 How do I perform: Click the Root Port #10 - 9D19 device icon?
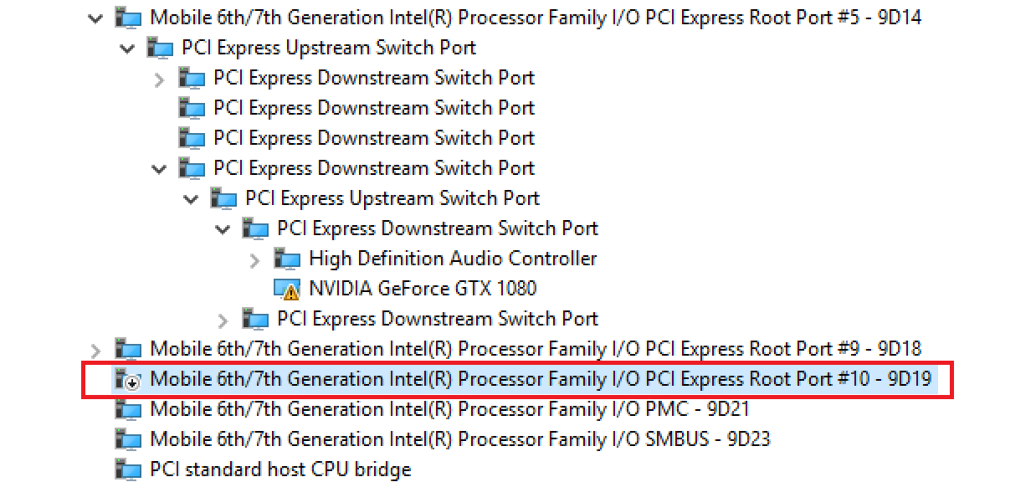(128, 380)
